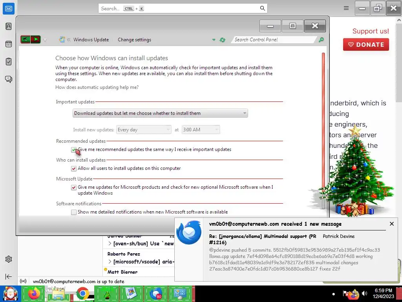Switch to Control Panel taskbar icon
This screenshot has height=302, width=402.
(x=180, y=294)
